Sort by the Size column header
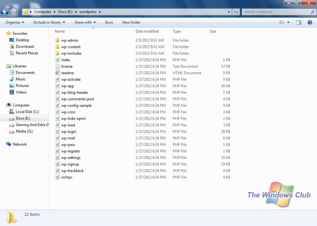This screenshot has width=317, height=226. 213,31
